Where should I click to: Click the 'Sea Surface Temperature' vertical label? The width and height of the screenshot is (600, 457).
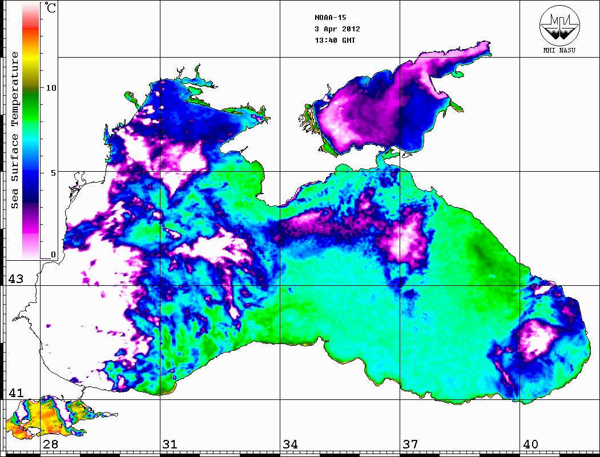click(15, 131)
